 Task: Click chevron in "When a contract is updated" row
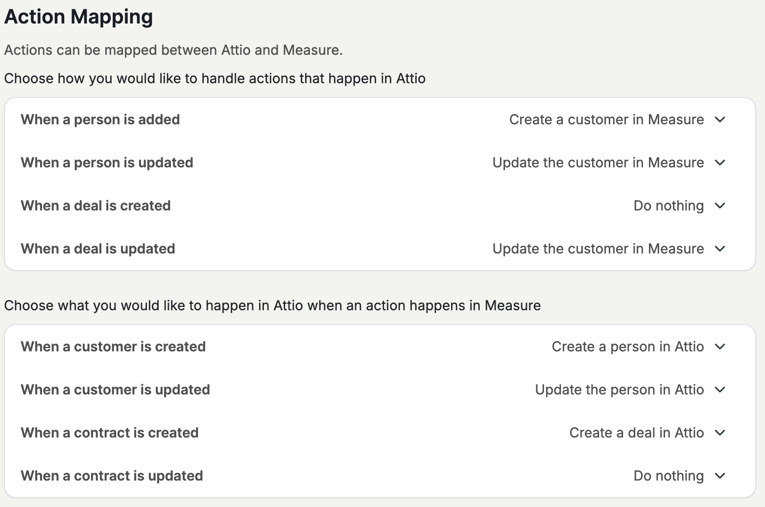coord(720,476)
